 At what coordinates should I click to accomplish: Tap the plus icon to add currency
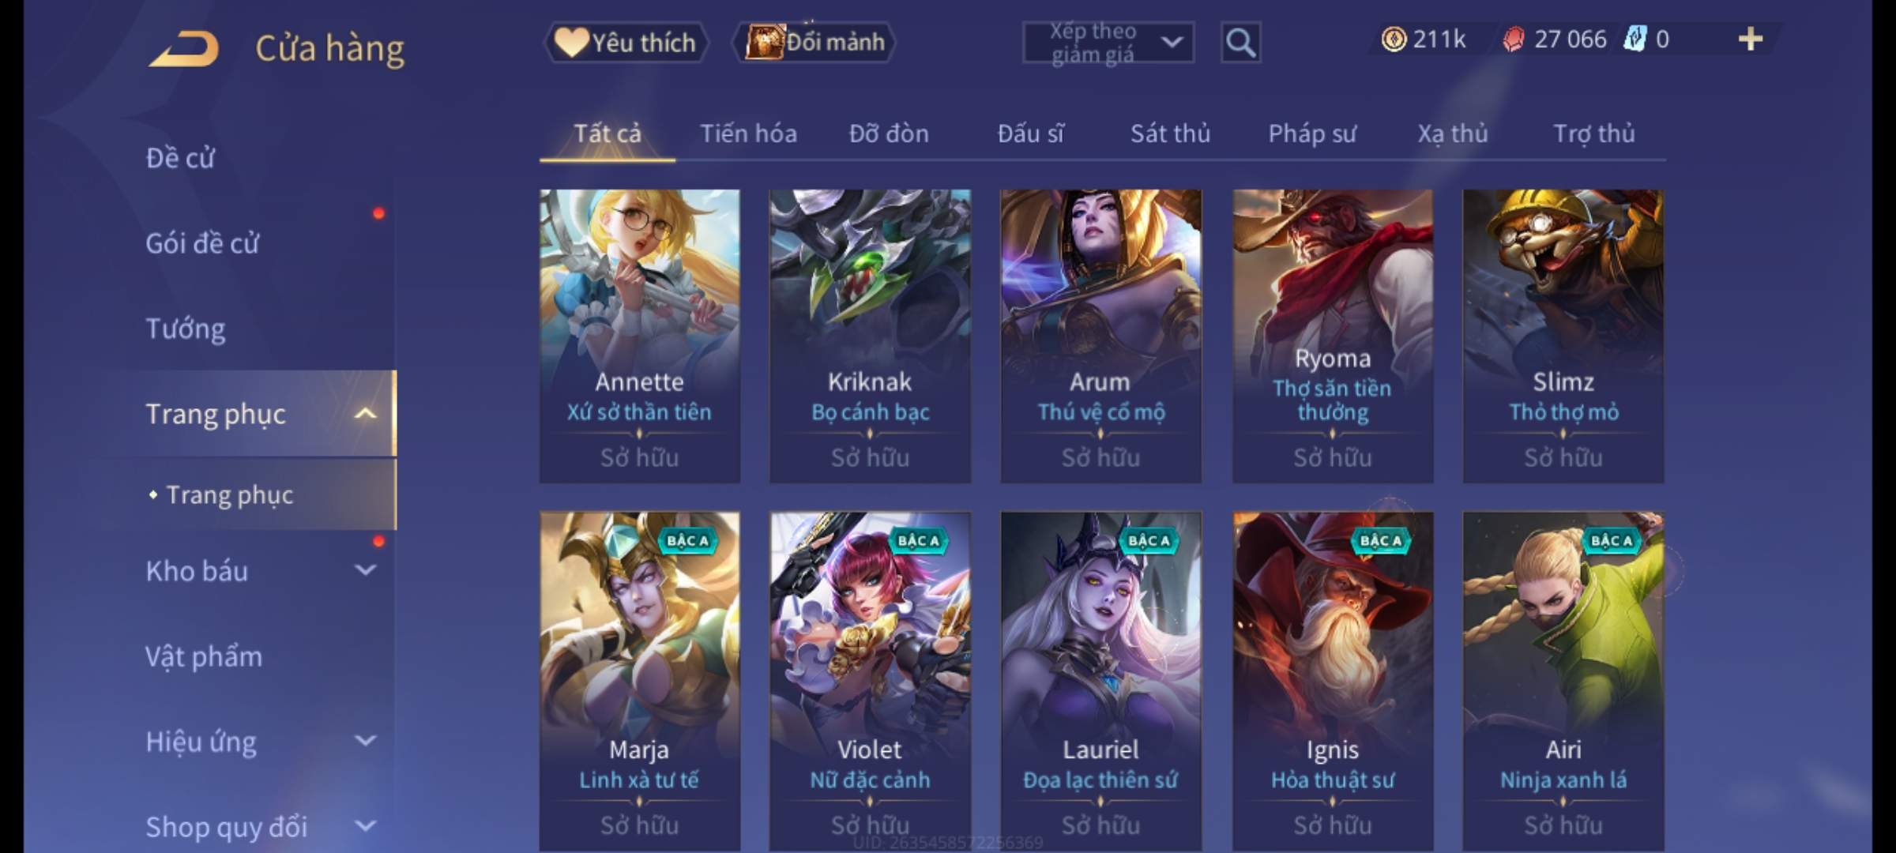pyautogui.click(x=1751, y=39)
